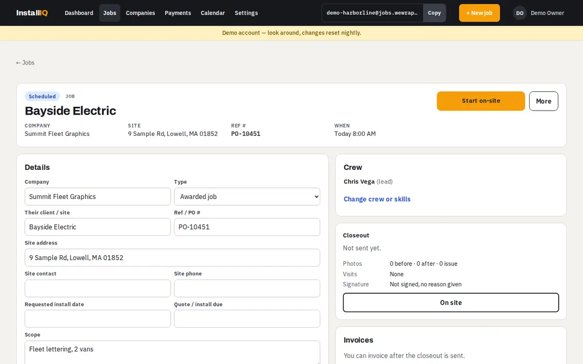Viewport: 583px width, 364px height.
Task: Edit the Their client / site field
Action: pos(98,227)
